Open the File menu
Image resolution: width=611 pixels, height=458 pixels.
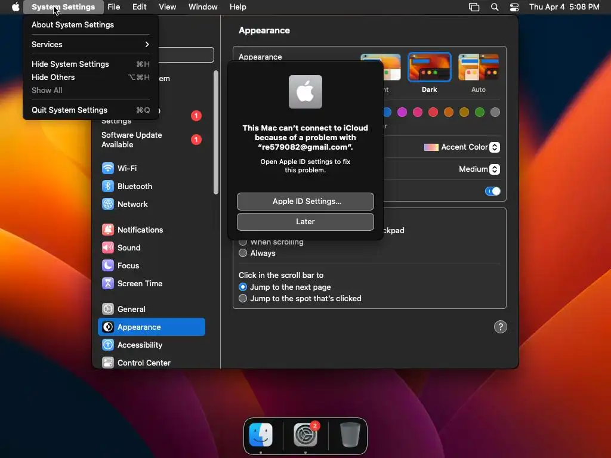(114, 7)
